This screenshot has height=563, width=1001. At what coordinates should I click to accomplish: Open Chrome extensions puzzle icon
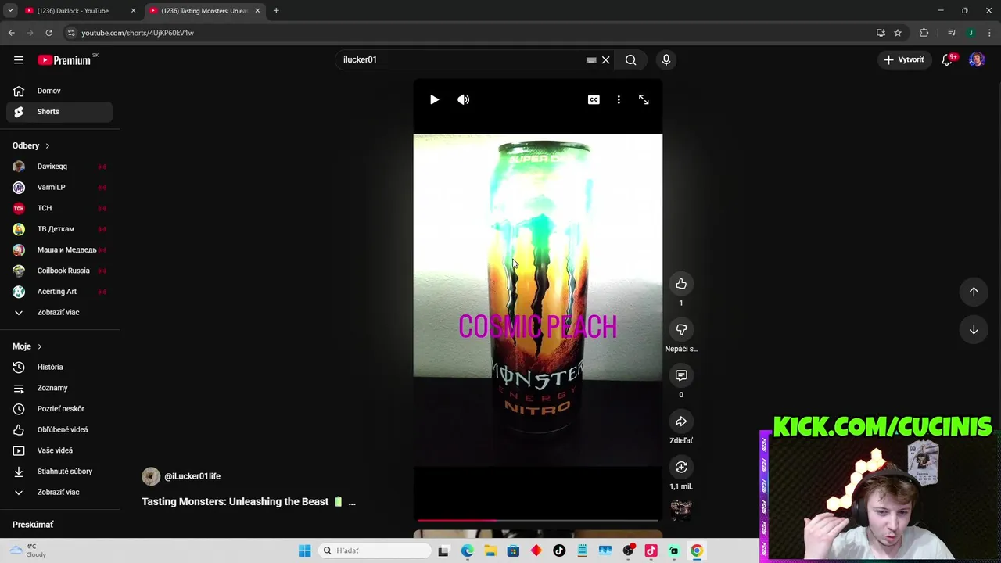924,33
